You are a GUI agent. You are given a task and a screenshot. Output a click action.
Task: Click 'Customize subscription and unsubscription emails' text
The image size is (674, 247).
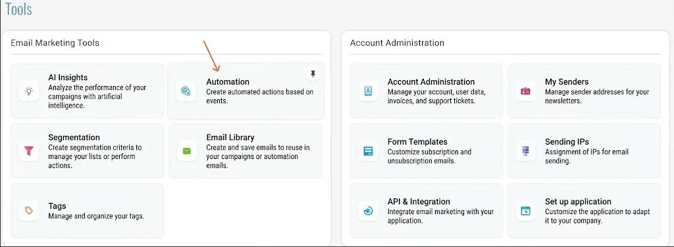click(x=429, y=156)
